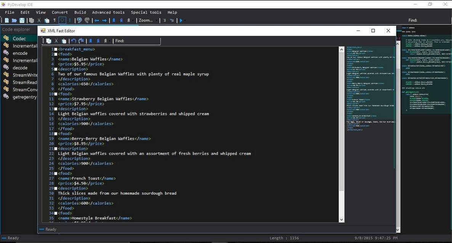Open the Zoom... dropdown

(149, 20)
